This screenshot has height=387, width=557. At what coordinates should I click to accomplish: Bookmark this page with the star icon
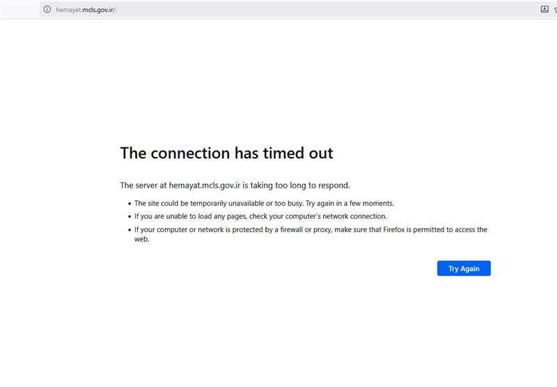click(555, 9)
